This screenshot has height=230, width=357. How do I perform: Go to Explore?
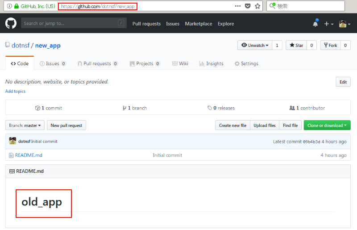226,24
